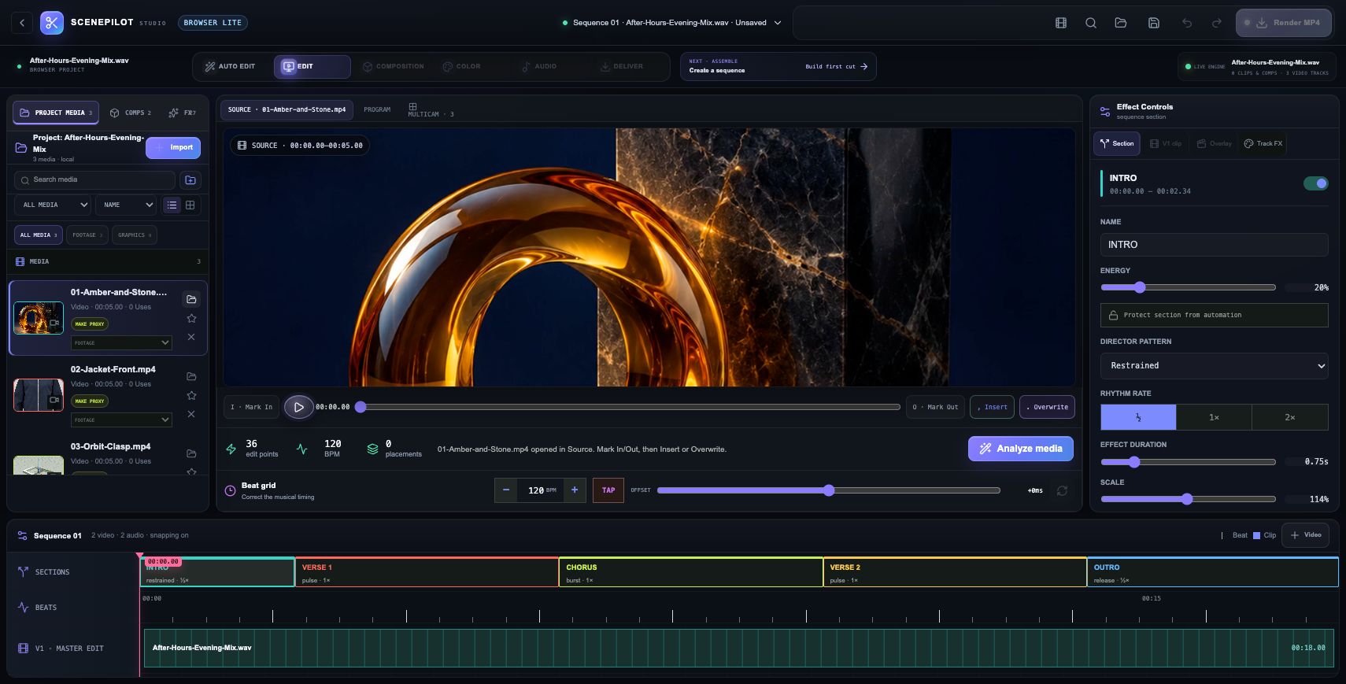Click the Beat grid clock icon
The height and width of the screenshot is (684, 1346).
click(230, 490)
